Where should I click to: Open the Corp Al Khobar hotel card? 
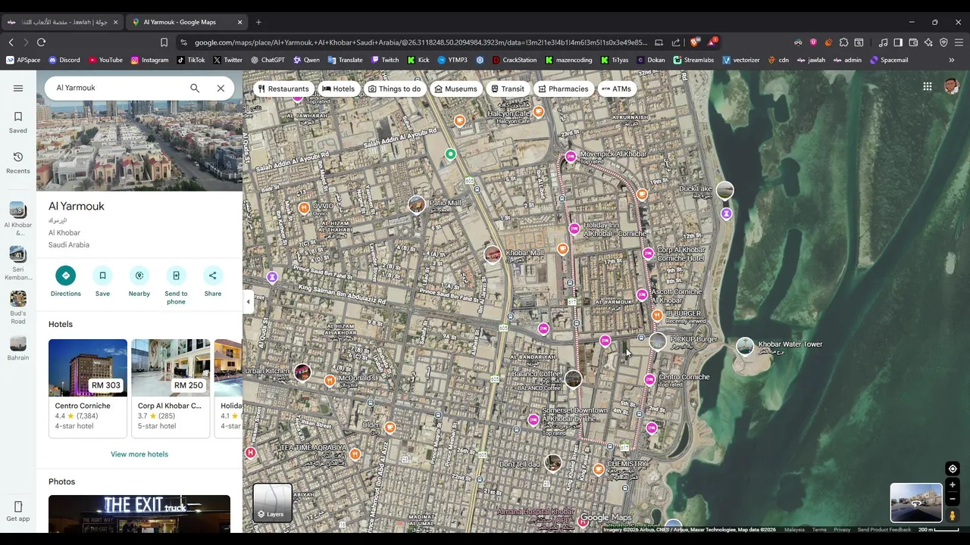tap(171, 388)
